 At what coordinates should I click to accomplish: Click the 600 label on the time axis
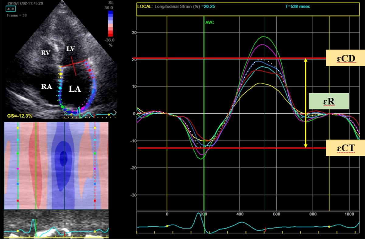276,214
